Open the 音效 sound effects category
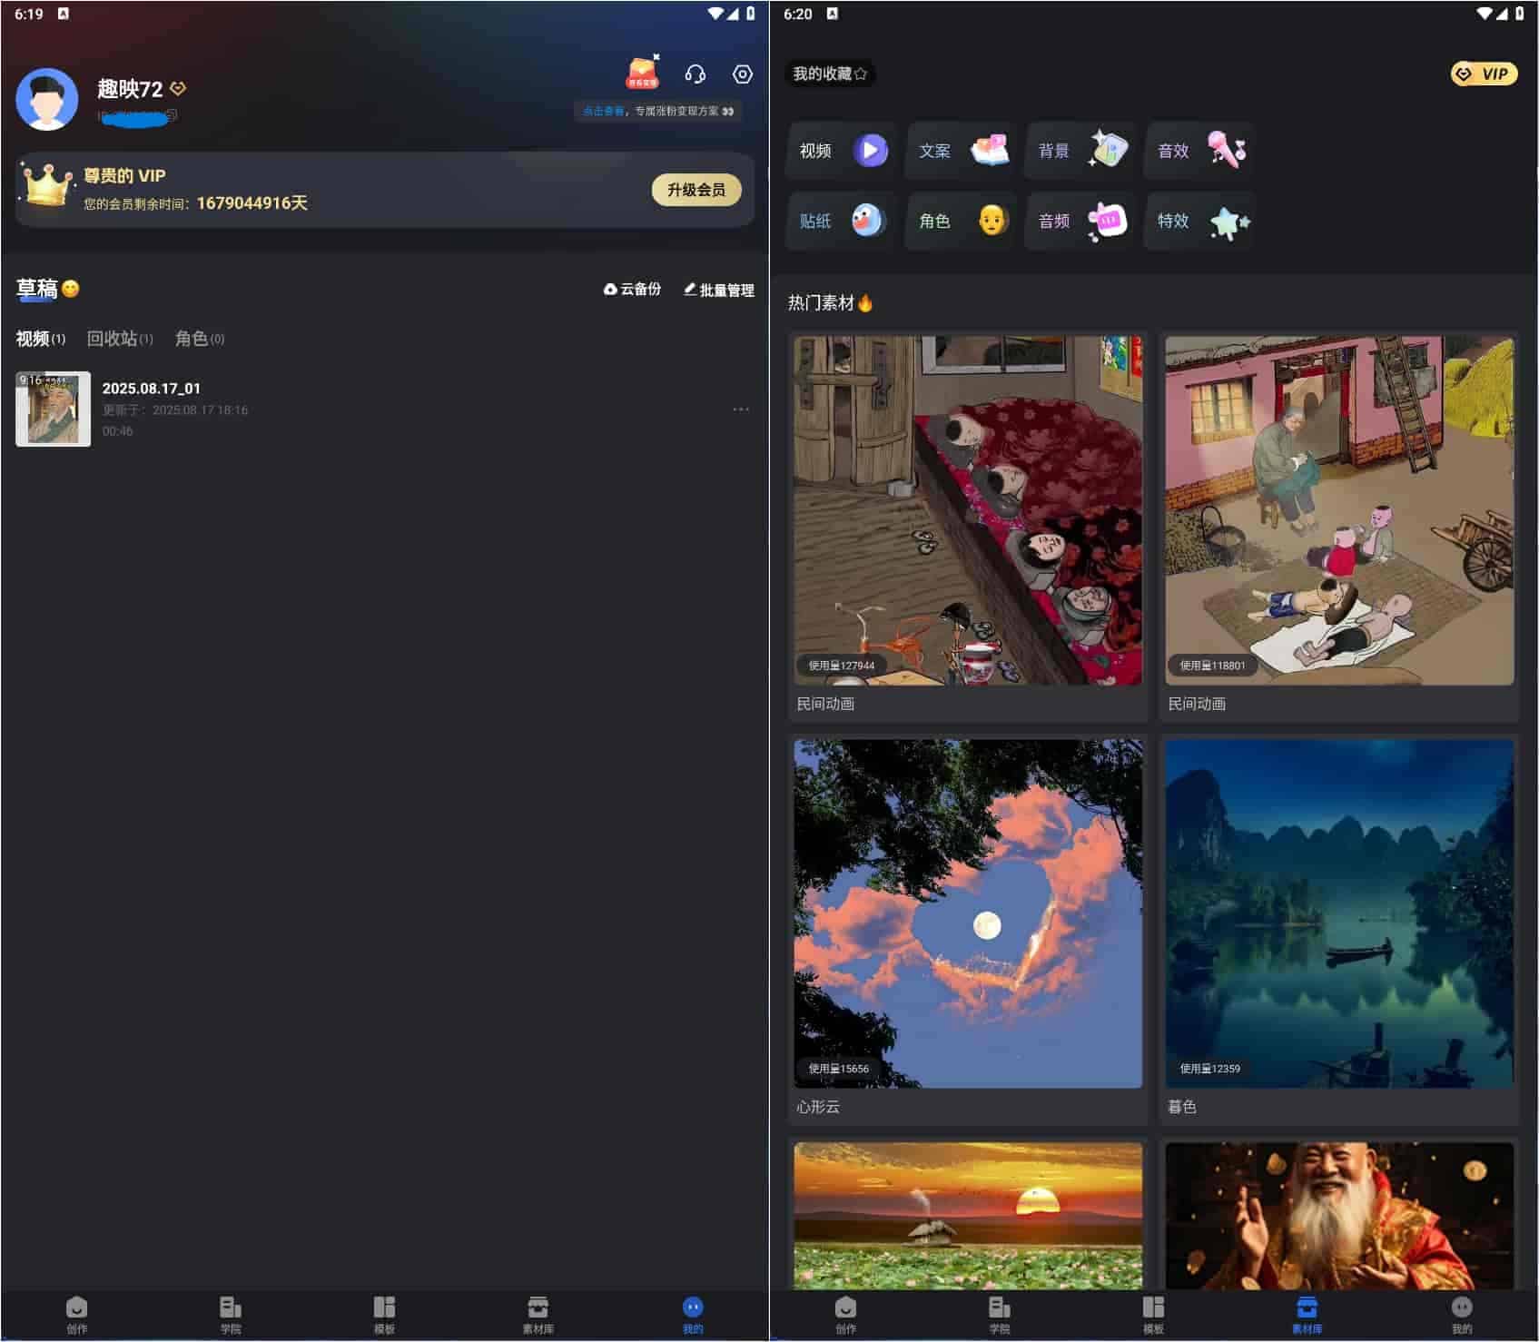Viewport: 1539px width, 1342px height. pyautogui.click(x=1199, y=151)
